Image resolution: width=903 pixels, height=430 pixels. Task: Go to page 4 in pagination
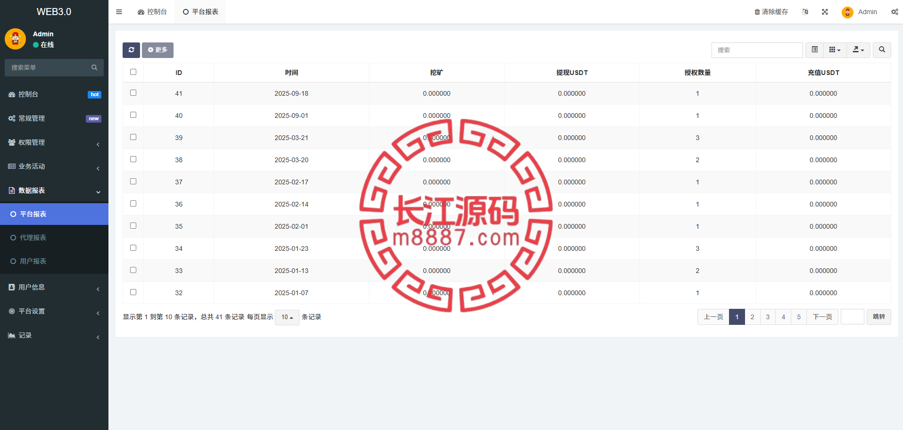coord(783,317)
